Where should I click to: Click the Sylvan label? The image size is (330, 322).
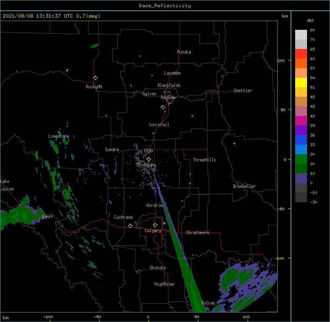tap(149, 94)
